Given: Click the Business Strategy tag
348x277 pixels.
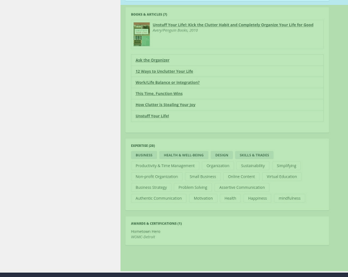Looking at the screenshot, I should point(151,188).
